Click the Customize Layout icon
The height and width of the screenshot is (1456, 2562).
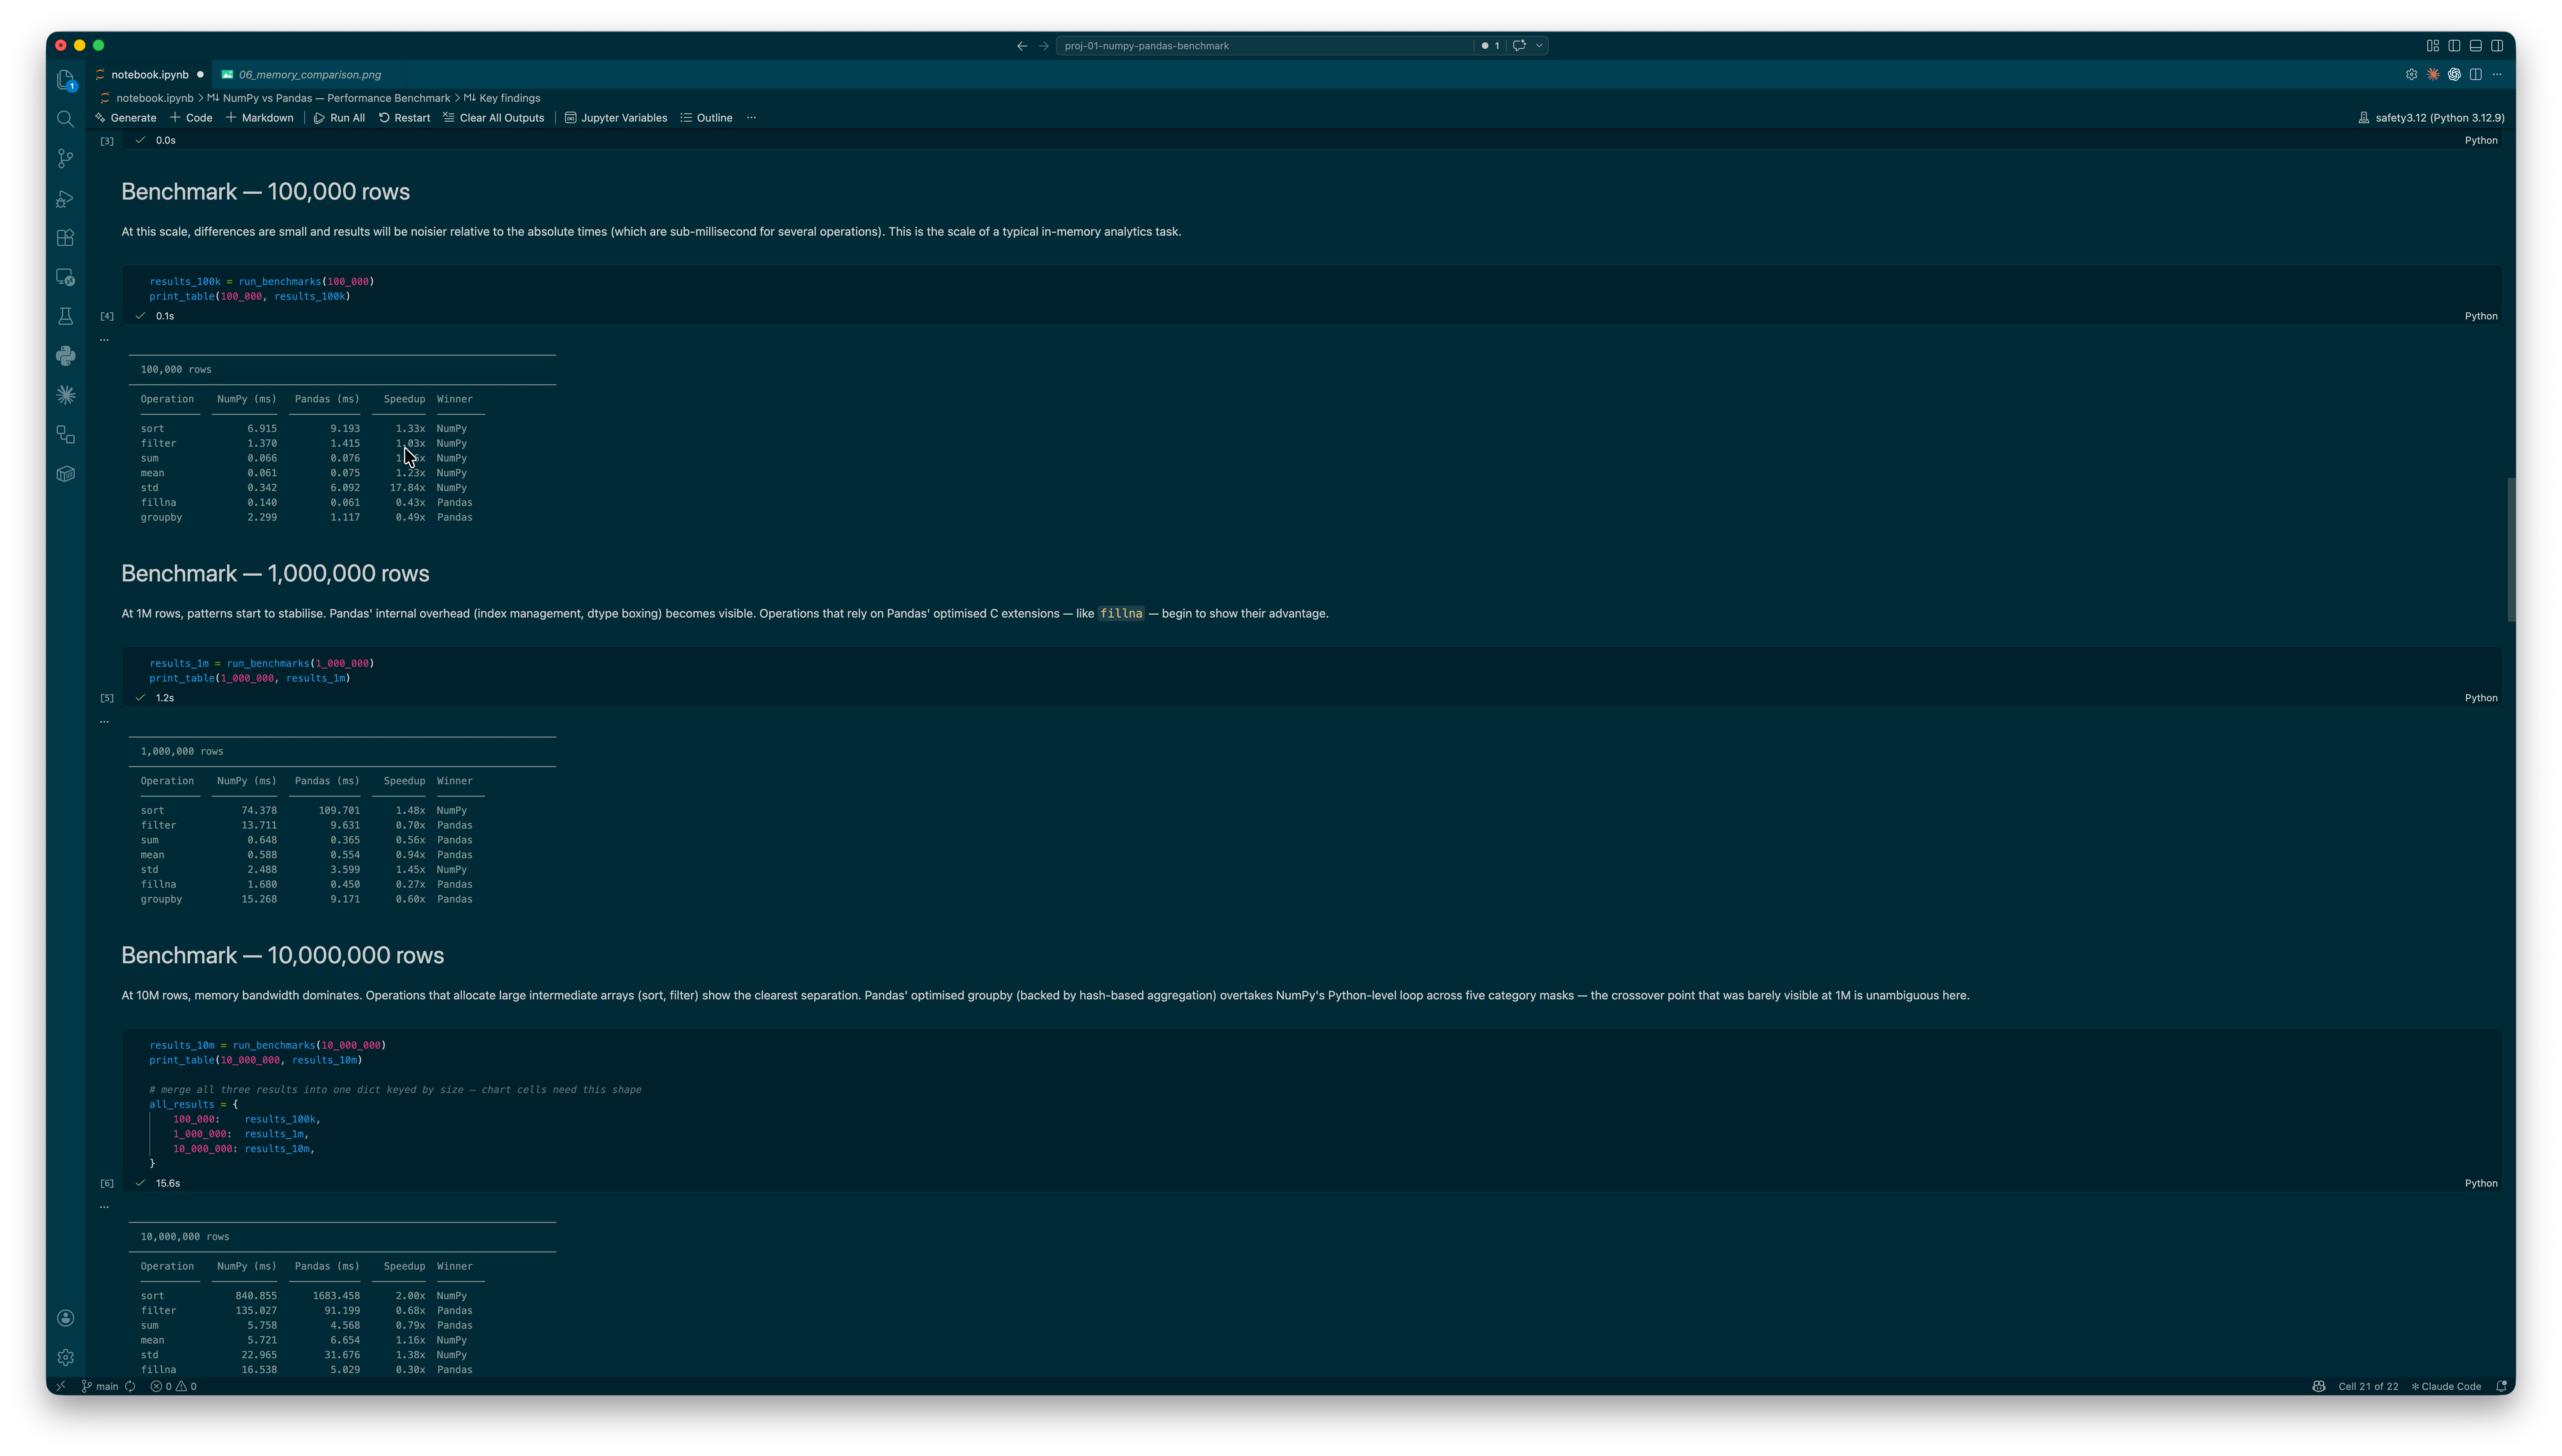tap(2433, 45)
